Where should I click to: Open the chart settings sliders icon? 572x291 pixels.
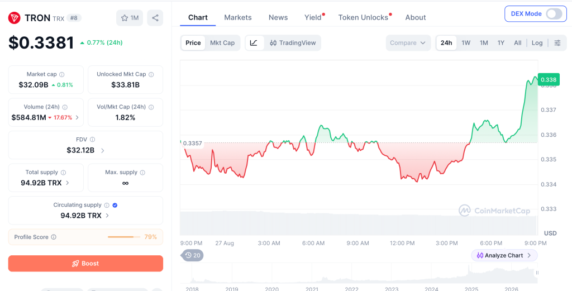point(557,42)
